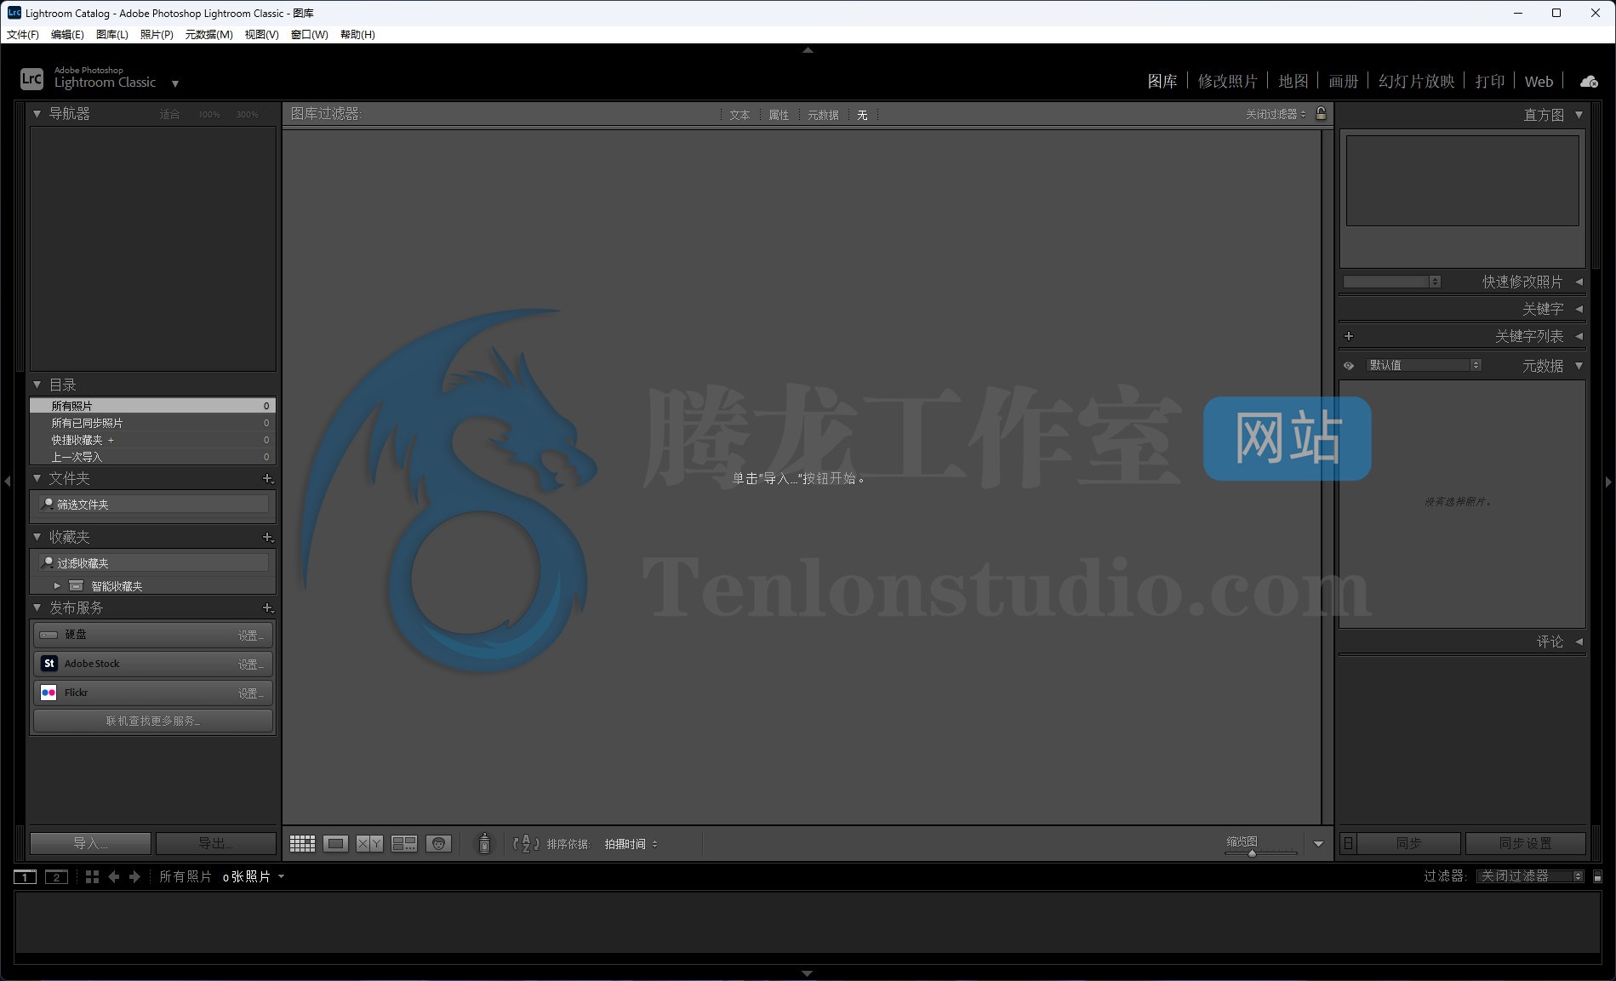Switch to Grid view icon
1616x981 pixels.
302,844
